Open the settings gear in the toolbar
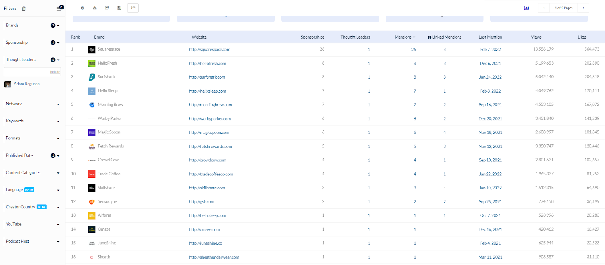 [82, 8]
